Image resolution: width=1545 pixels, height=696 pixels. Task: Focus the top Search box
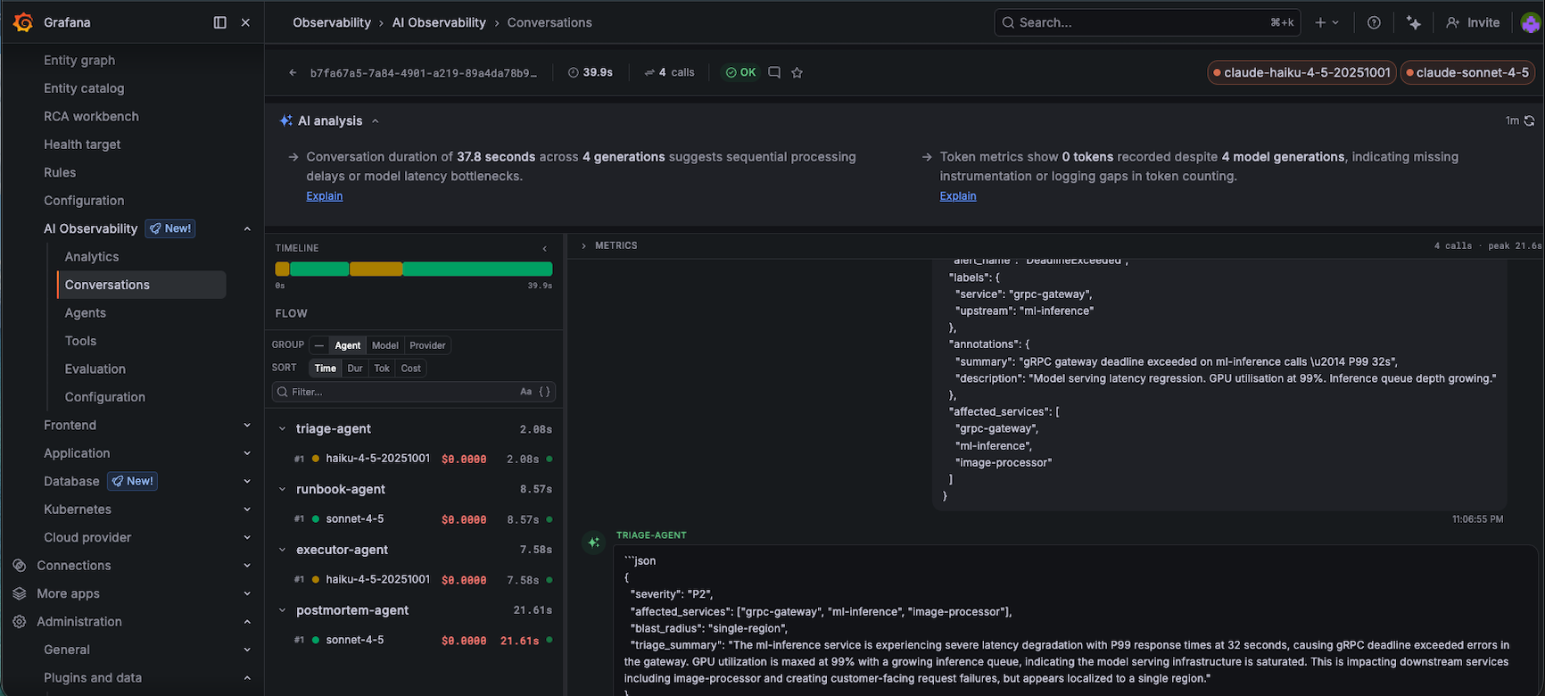[x=1147, y=22]
